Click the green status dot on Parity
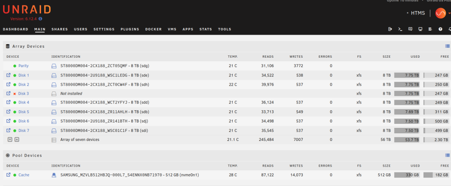 [x=15, y=66]
